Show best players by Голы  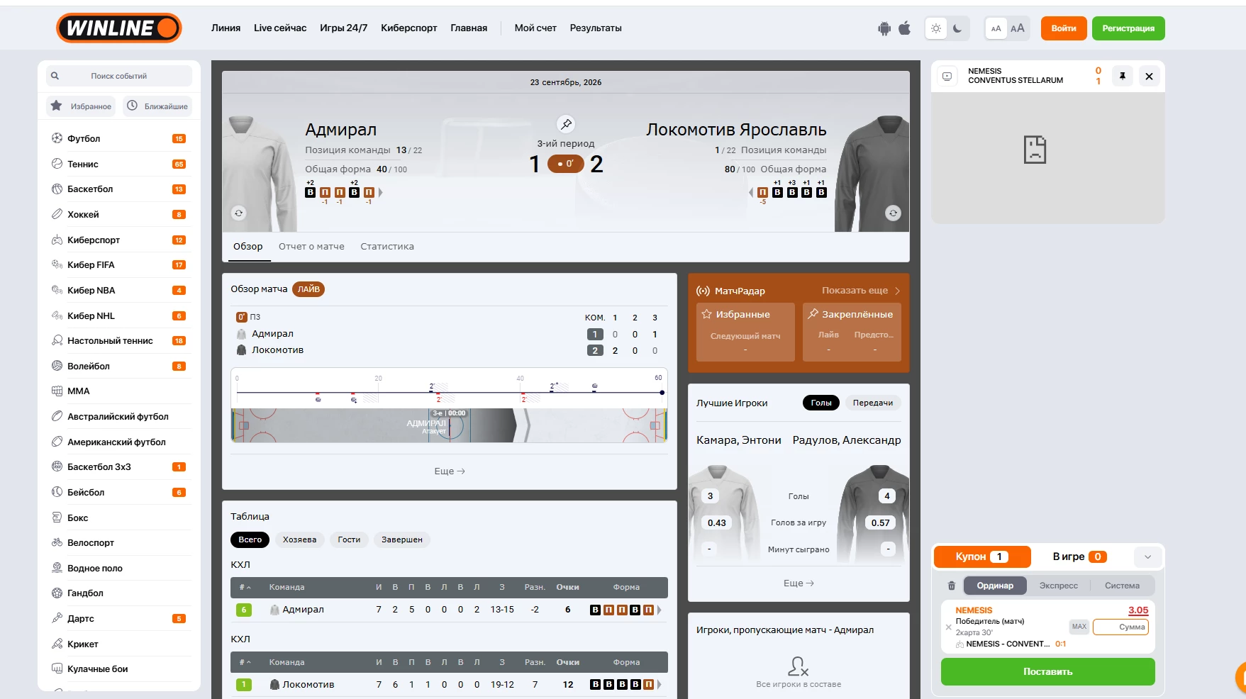(x=821, y=403)
